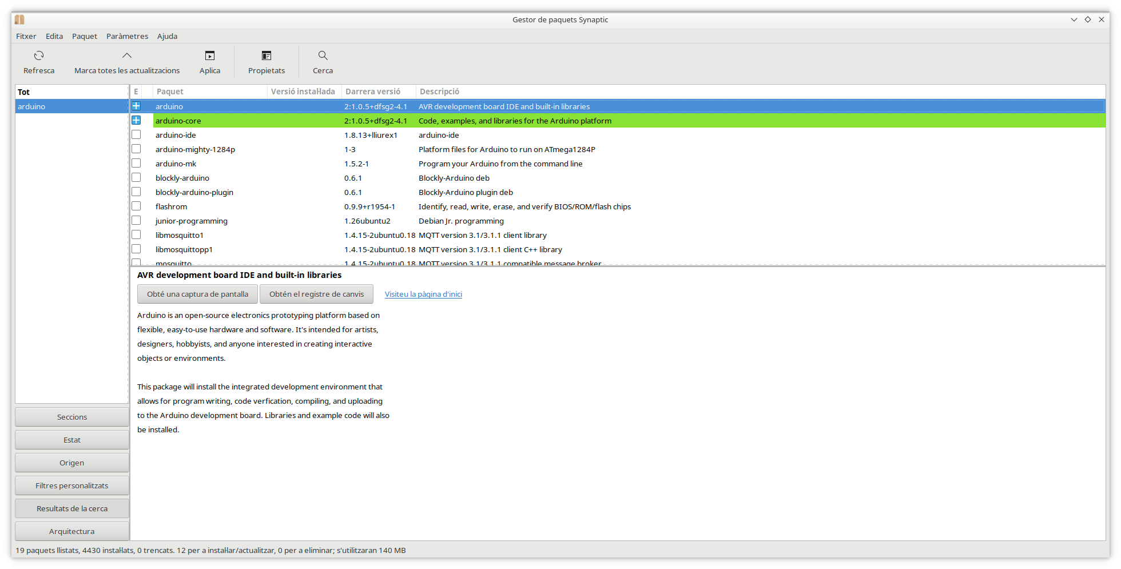Click the Origen filter button
1121x569 pixels.
tap(72, 463)
